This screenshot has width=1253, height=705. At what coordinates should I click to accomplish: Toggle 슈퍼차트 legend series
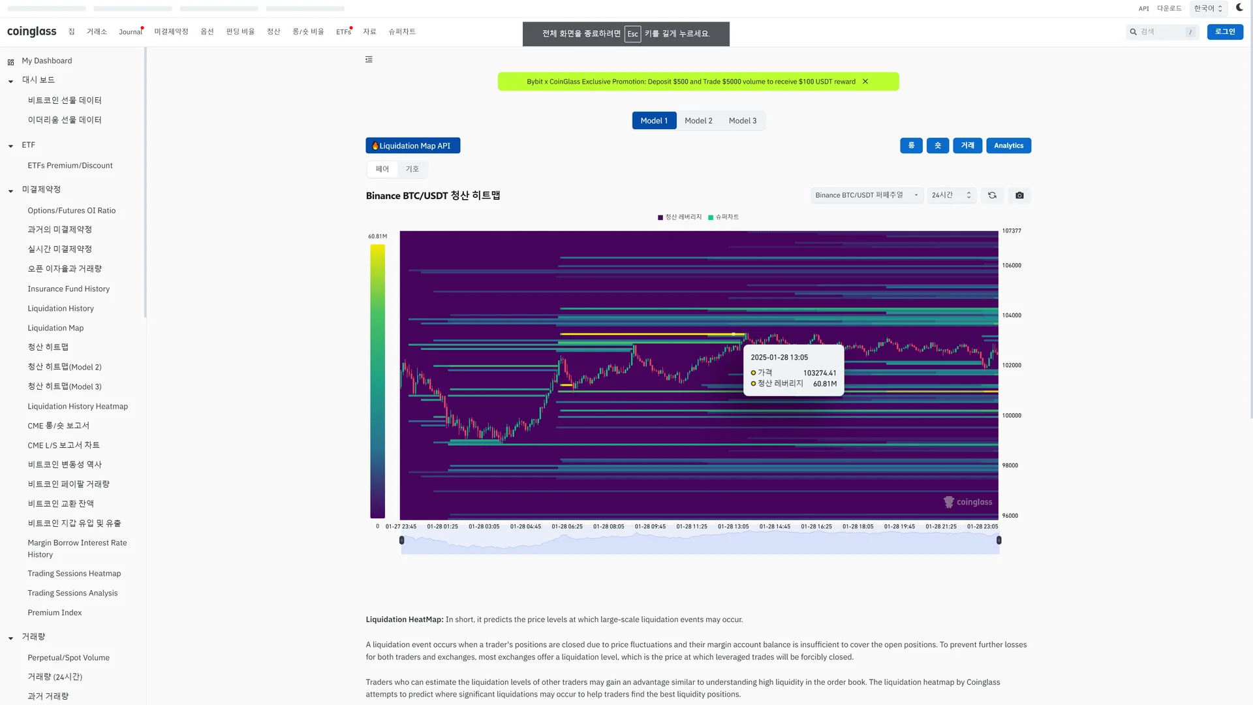click(x=724, y=217)
